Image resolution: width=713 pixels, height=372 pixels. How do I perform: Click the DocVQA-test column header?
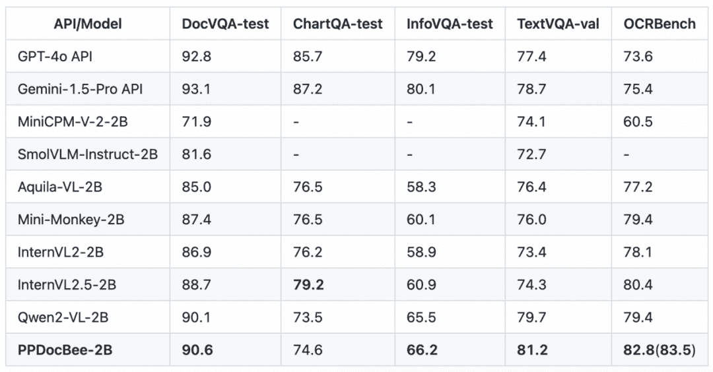[x=225, y=24]
